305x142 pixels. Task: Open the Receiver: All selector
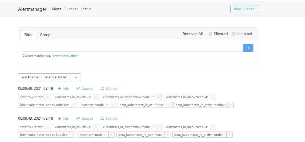[193, 34]
